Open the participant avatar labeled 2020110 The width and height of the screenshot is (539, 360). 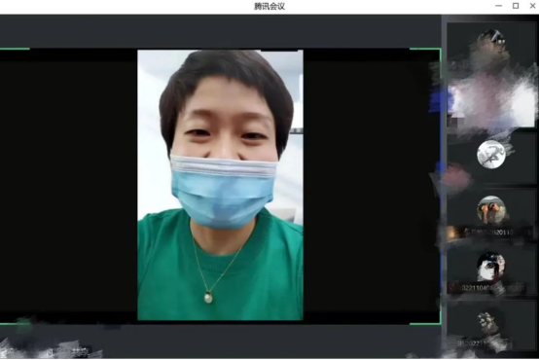click(x=491, y=210)
